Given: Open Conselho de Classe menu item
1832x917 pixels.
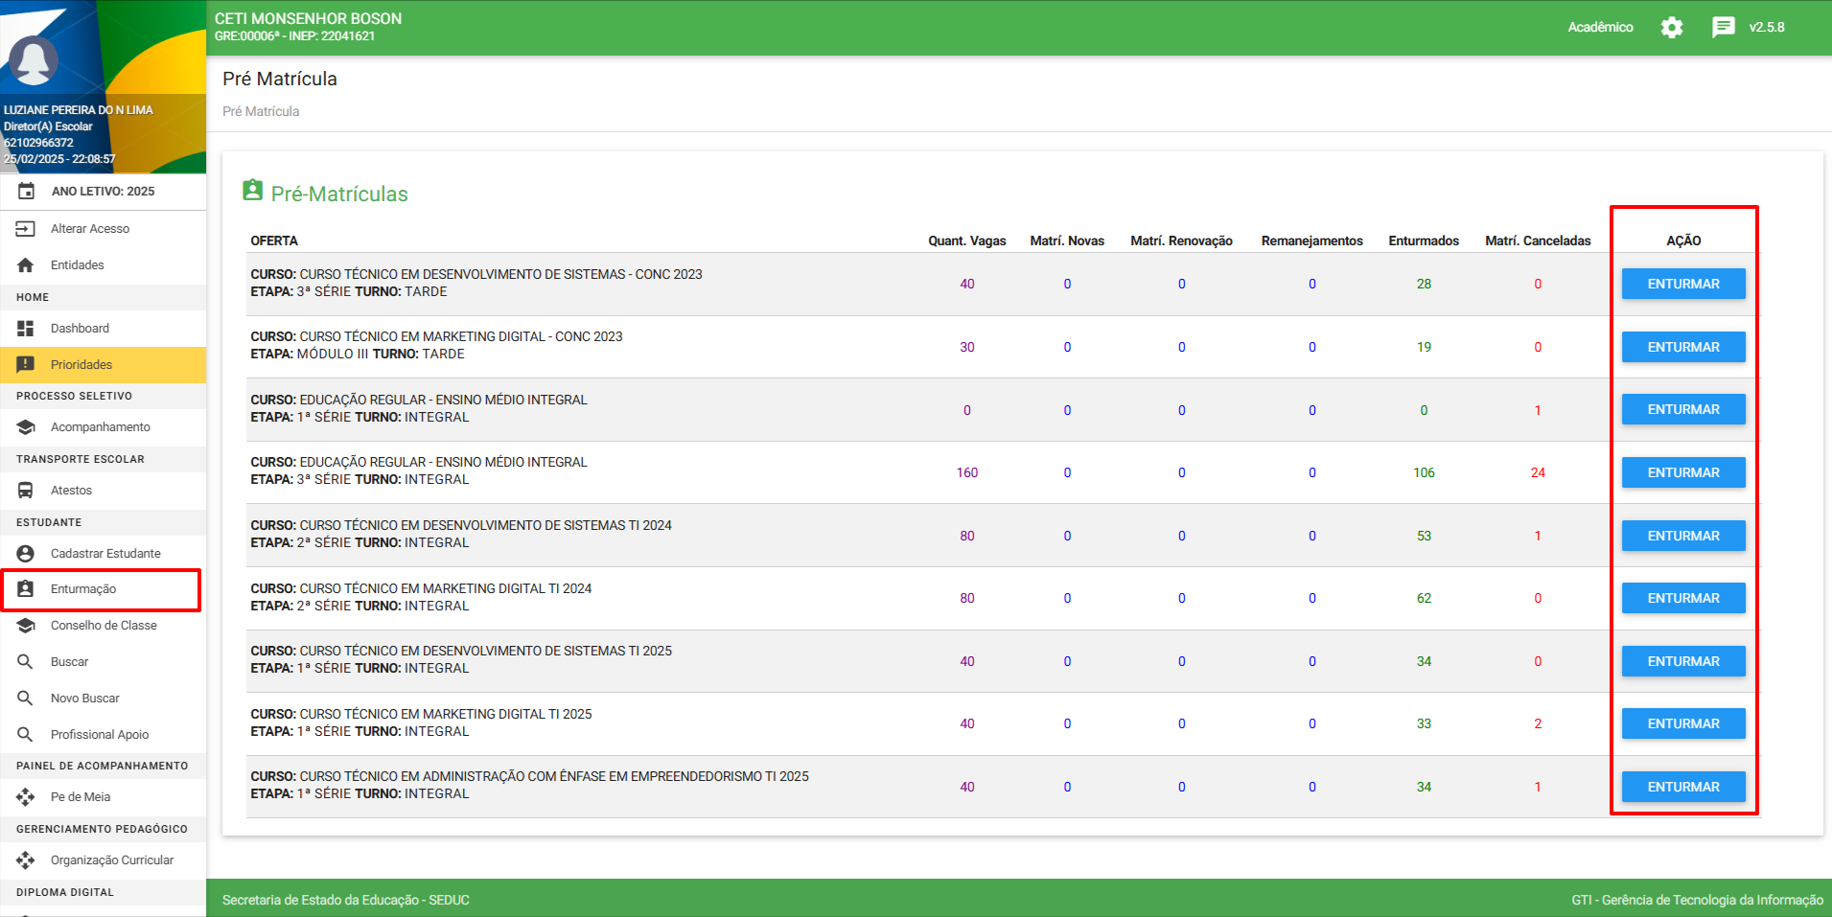Looking at the screenshot, I should point(104,626).
